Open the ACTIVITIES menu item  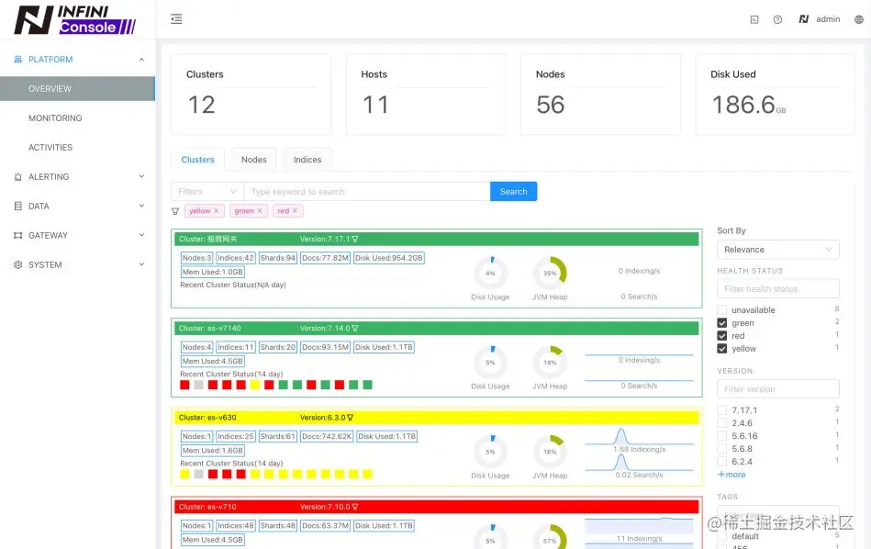77,147
